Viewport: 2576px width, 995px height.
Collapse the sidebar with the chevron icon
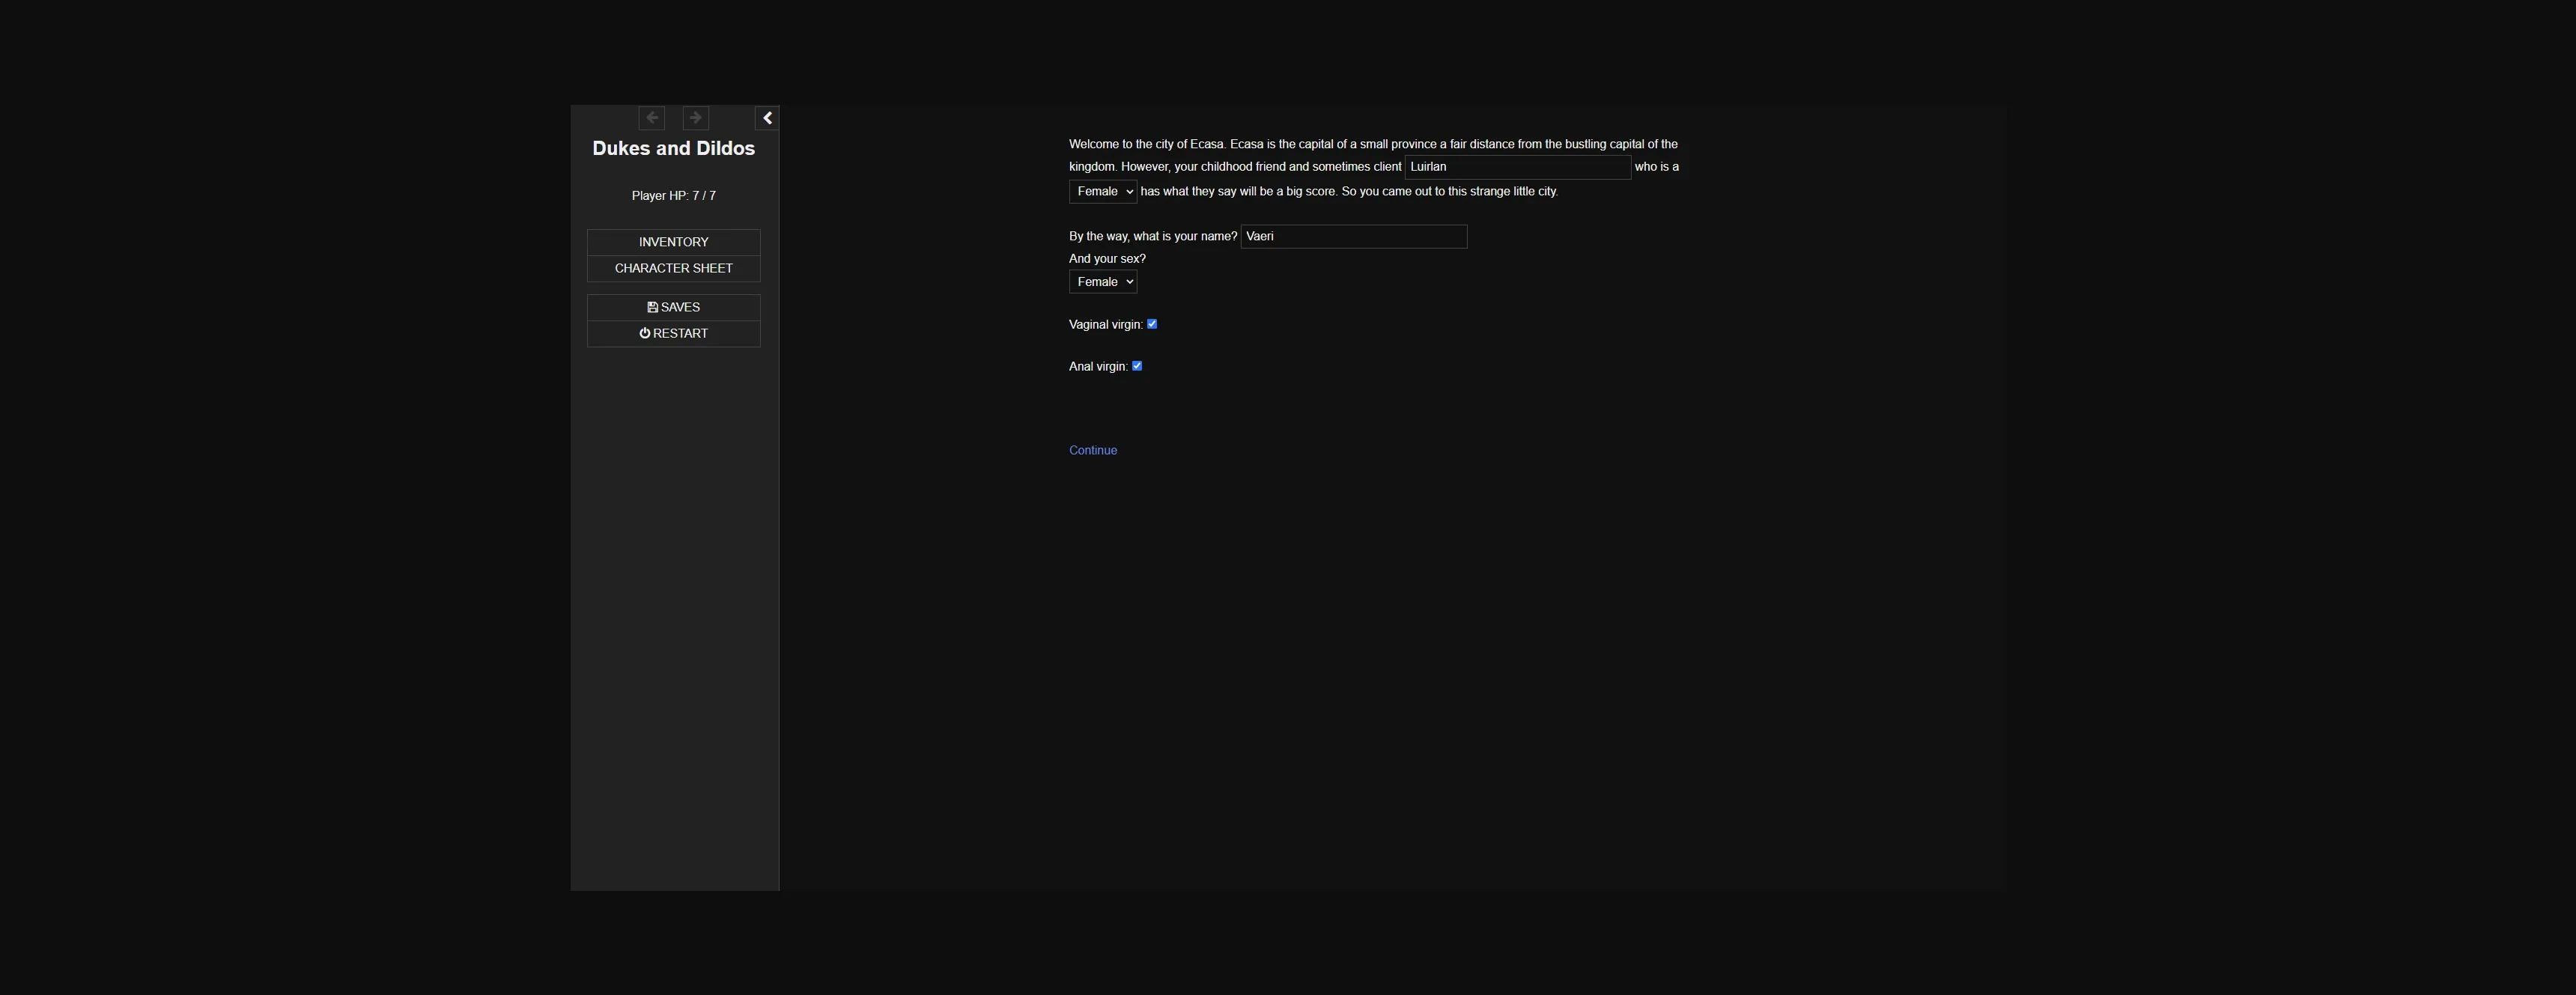[x=767, y=118]
